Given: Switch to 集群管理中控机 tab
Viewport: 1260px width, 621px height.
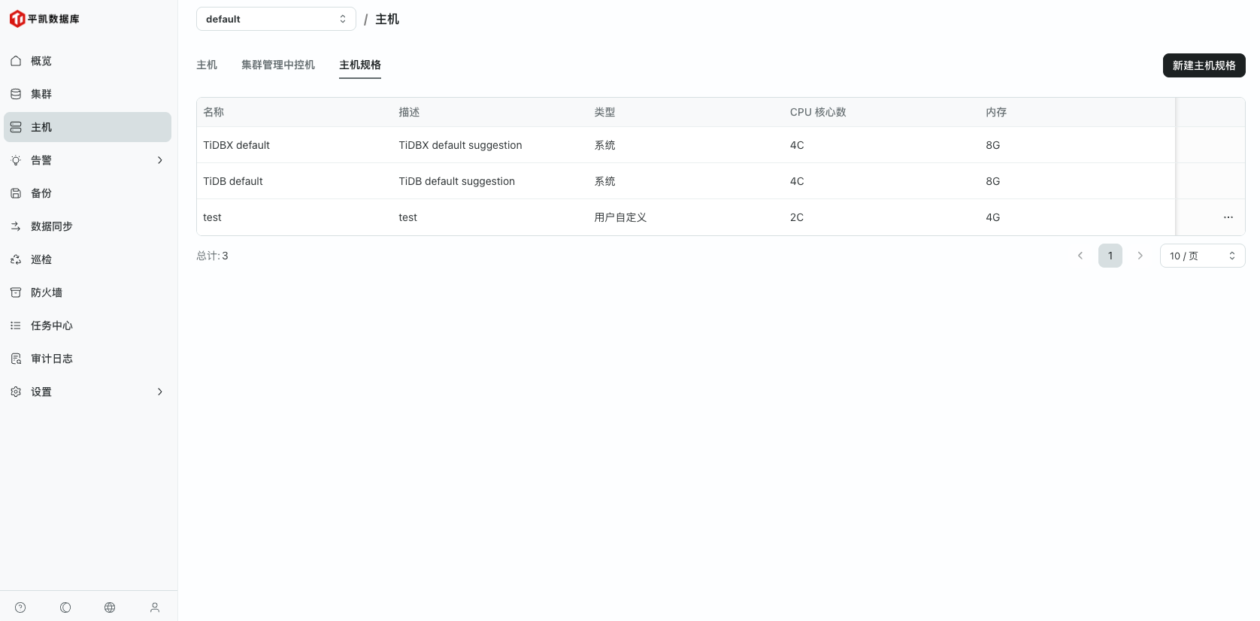Looking at the screenshot, I should click(278, 65).
